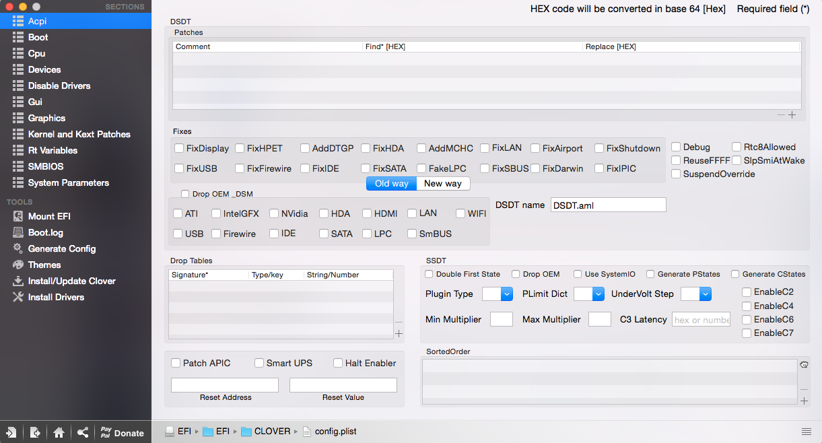Enable the FixHPET checkbox

[240, 148]
